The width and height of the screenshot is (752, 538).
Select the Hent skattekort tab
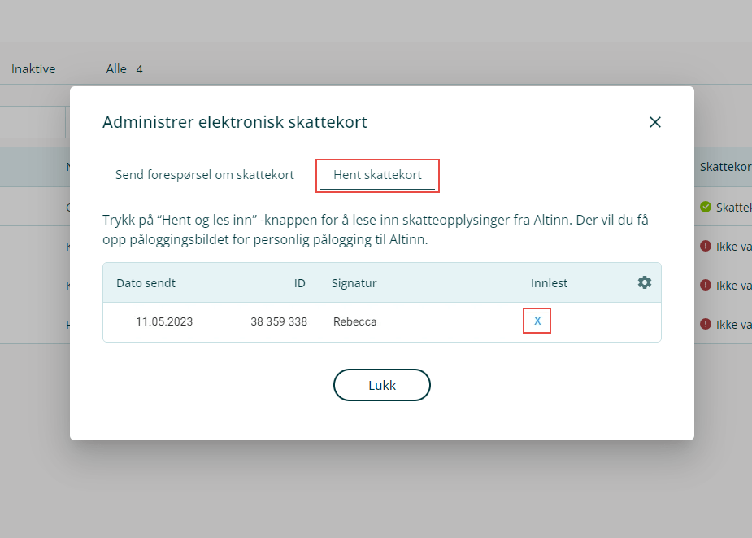click(x=377, y=175)
